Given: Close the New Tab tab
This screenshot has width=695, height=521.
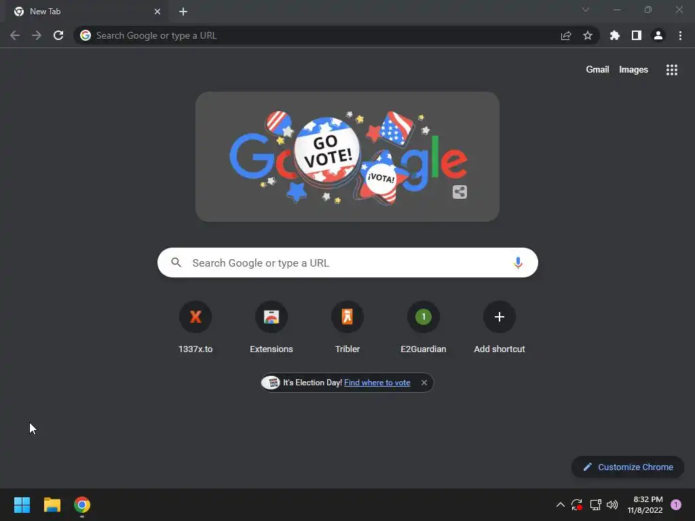Looking at the screenshot, I should click(157, 12).
